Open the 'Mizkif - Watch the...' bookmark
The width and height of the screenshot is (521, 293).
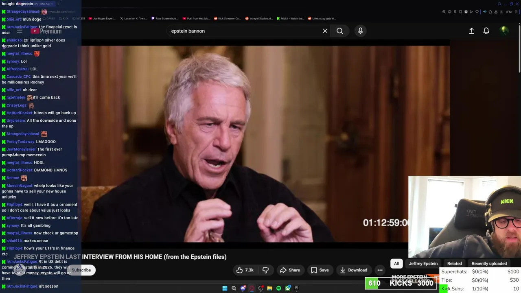point(290,18)
